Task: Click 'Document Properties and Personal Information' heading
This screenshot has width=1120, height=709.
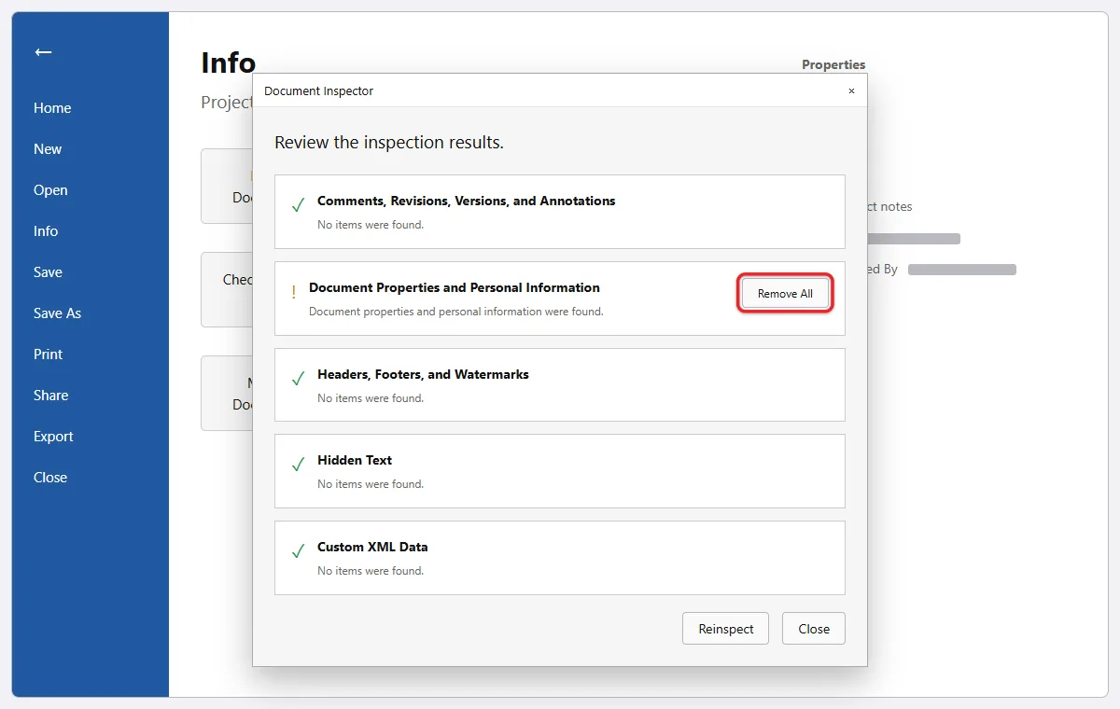Action: [x=455, y=287]
